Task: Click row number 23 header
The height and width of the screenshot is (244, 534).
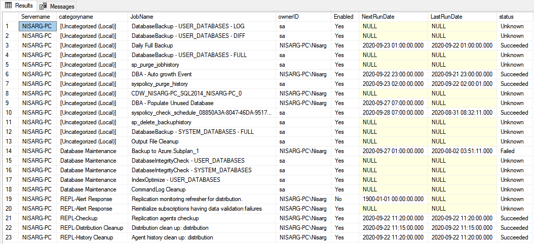Action: pos(8,237)
